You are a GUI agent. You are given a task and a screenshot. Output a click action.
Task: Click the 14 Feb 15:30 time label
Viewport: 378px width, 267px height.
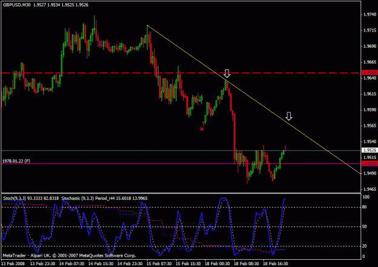click(101, 263)
